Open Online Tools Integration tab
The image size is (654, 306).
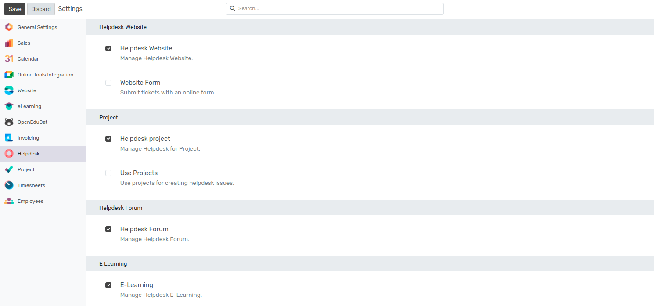tap(43, 75)
